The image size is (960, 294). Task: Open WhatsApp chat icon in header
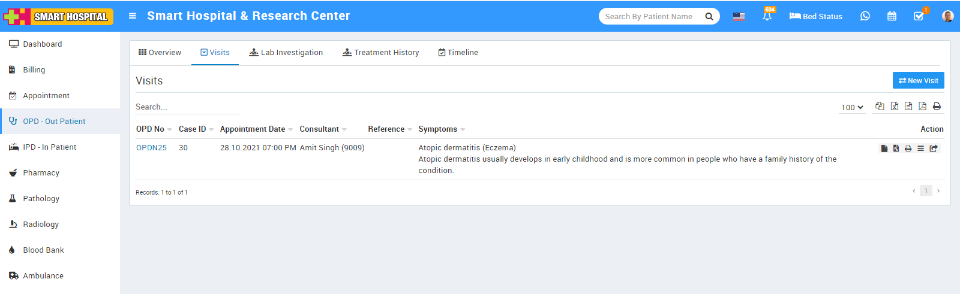pos(865,16)
